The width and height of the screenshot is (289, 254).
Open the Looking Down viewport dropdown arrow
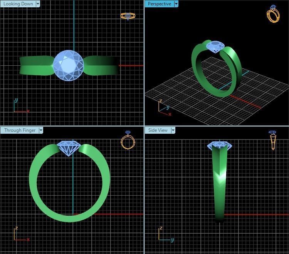pyautogui.click(x=38, y=4)
